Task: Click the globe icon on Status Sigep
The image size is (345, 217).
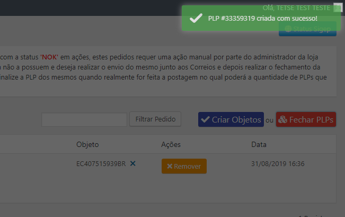Action: pos(288,29)
